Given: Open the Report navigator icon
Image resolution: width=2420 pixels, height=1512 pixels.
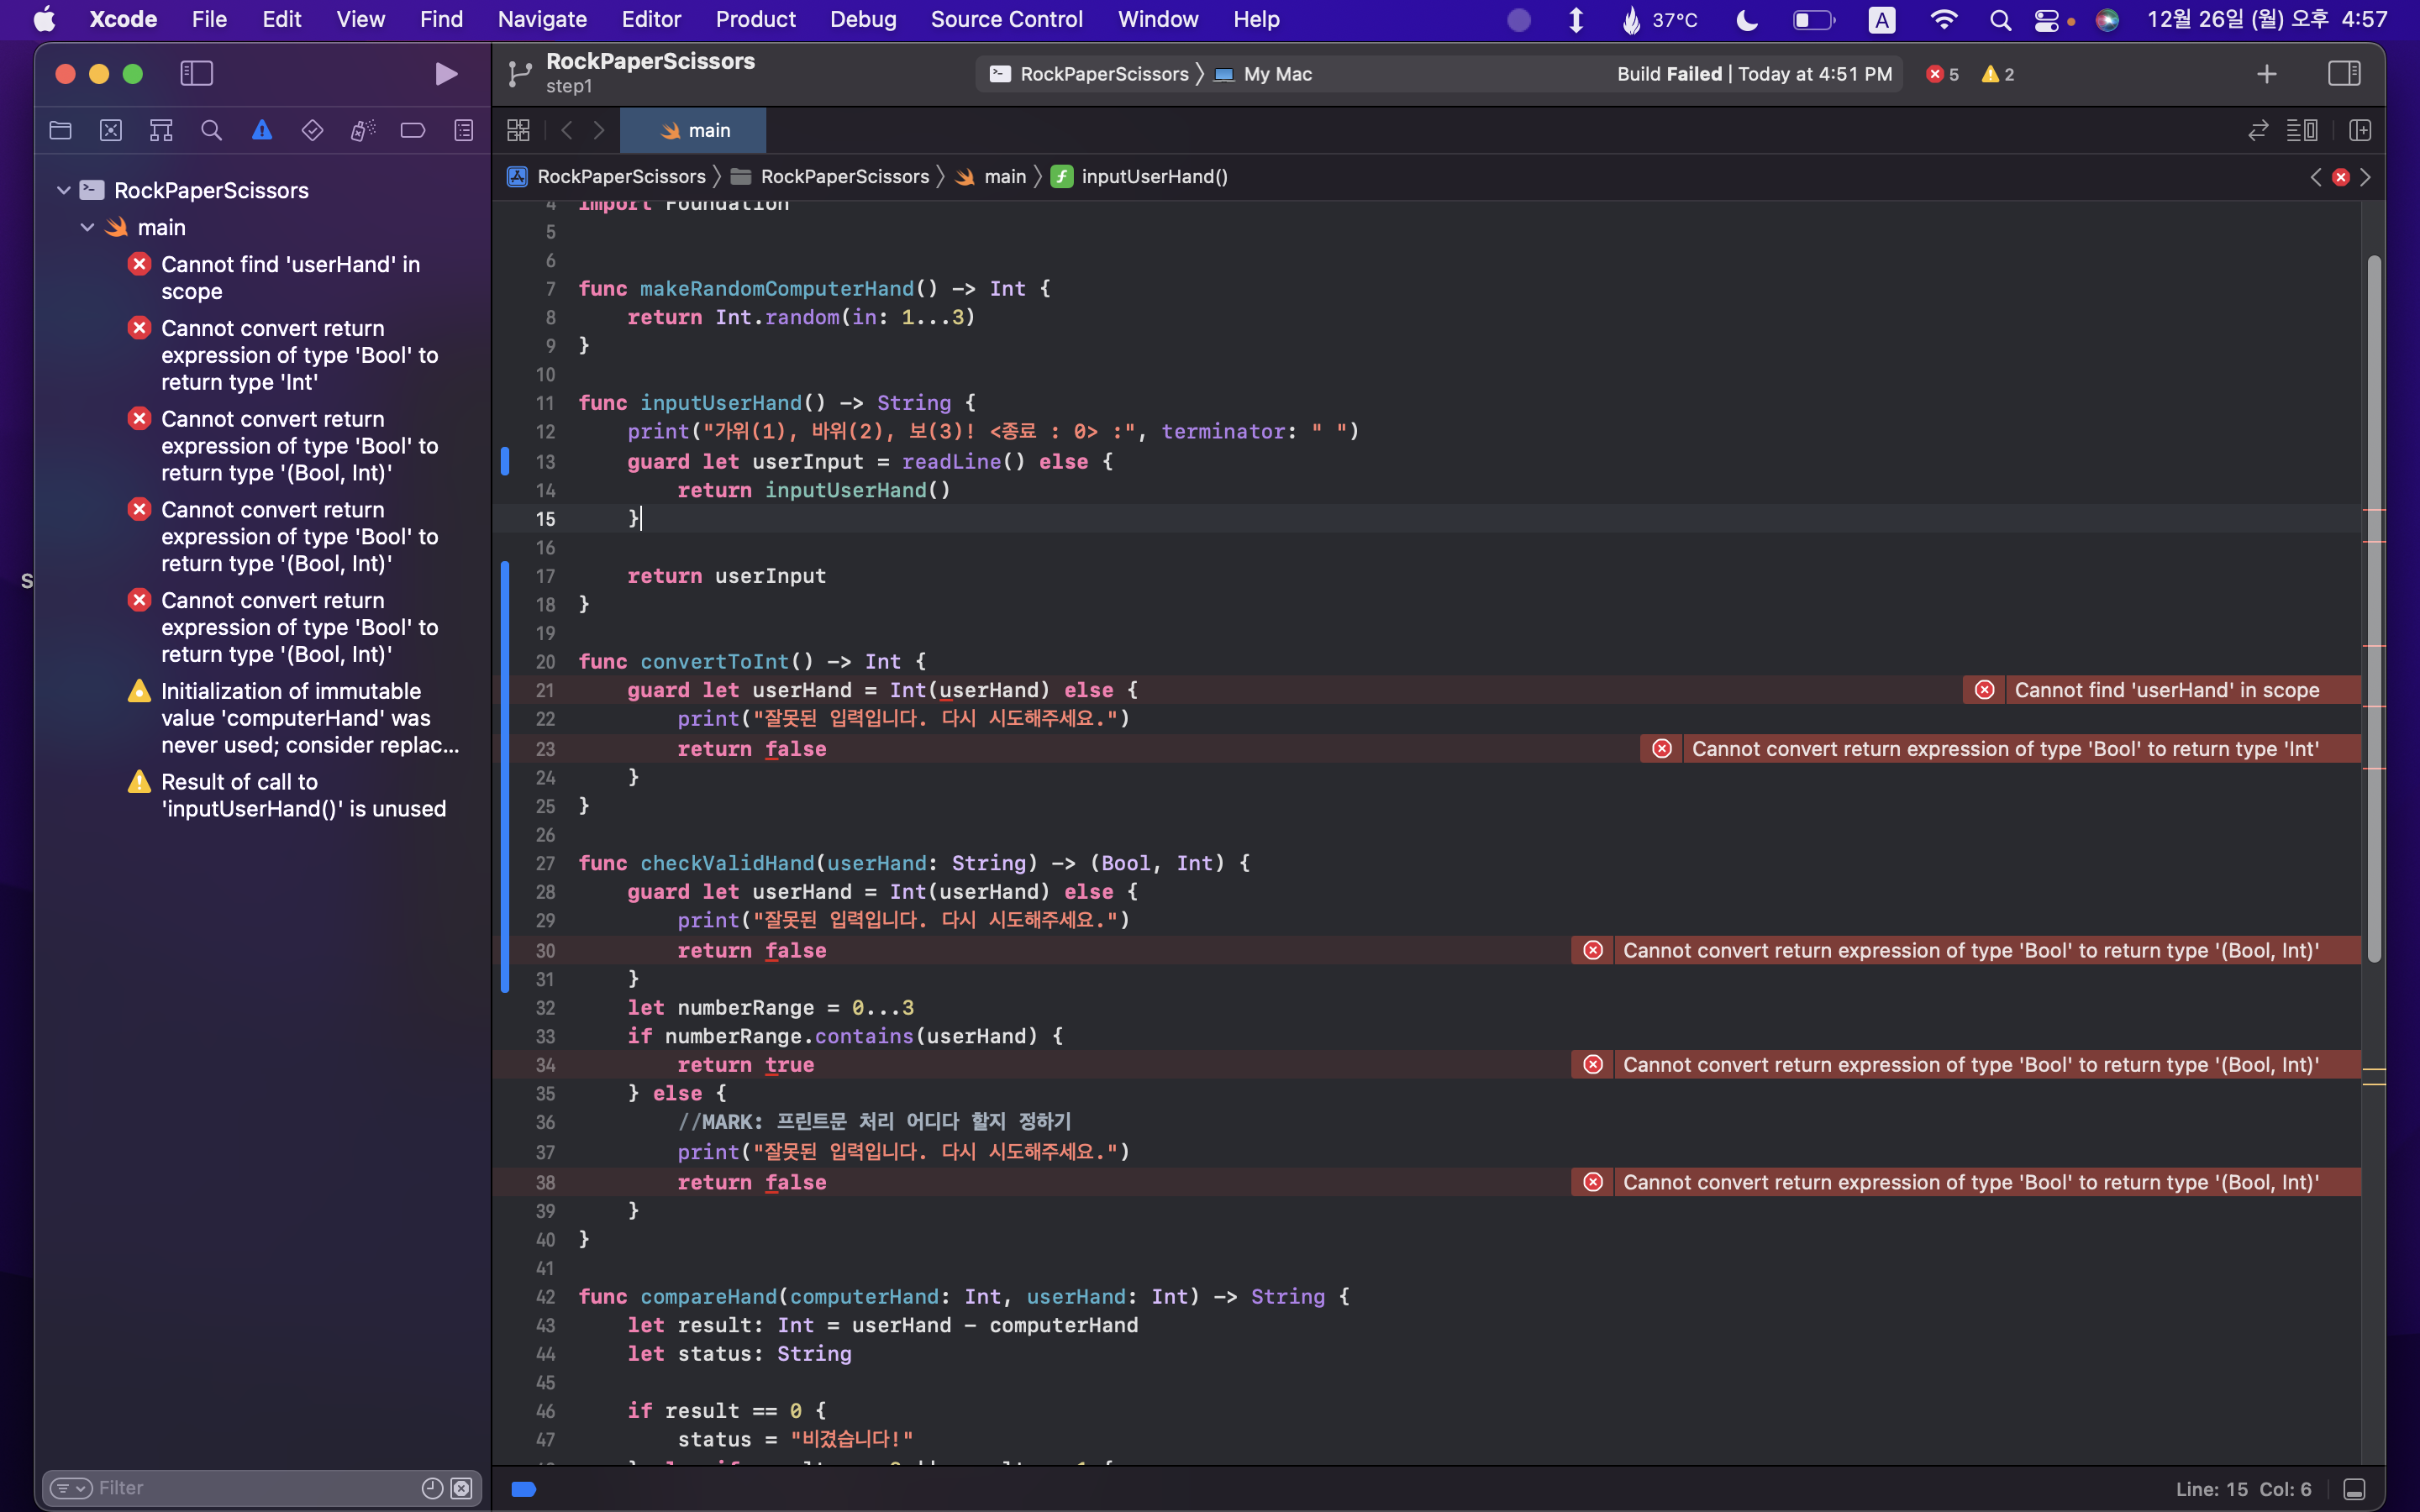Looking at the screenshot, I should point(463,130).
